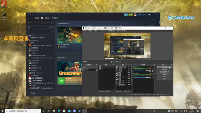Mute the desktop audio channel
201x113 pixels.
click(149, 77)
